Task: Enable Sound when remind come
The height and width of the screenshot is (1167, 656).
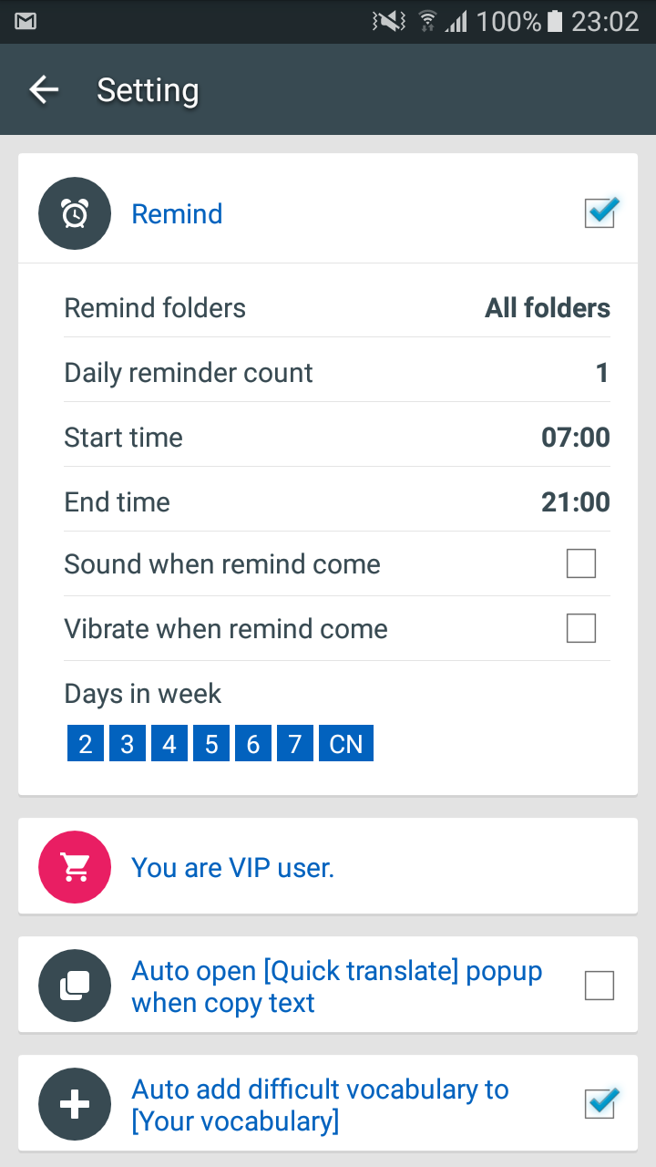Action: click(581, 563)
